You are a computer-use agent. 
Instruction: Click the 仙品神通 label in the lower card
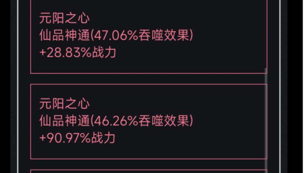point(65,121)
